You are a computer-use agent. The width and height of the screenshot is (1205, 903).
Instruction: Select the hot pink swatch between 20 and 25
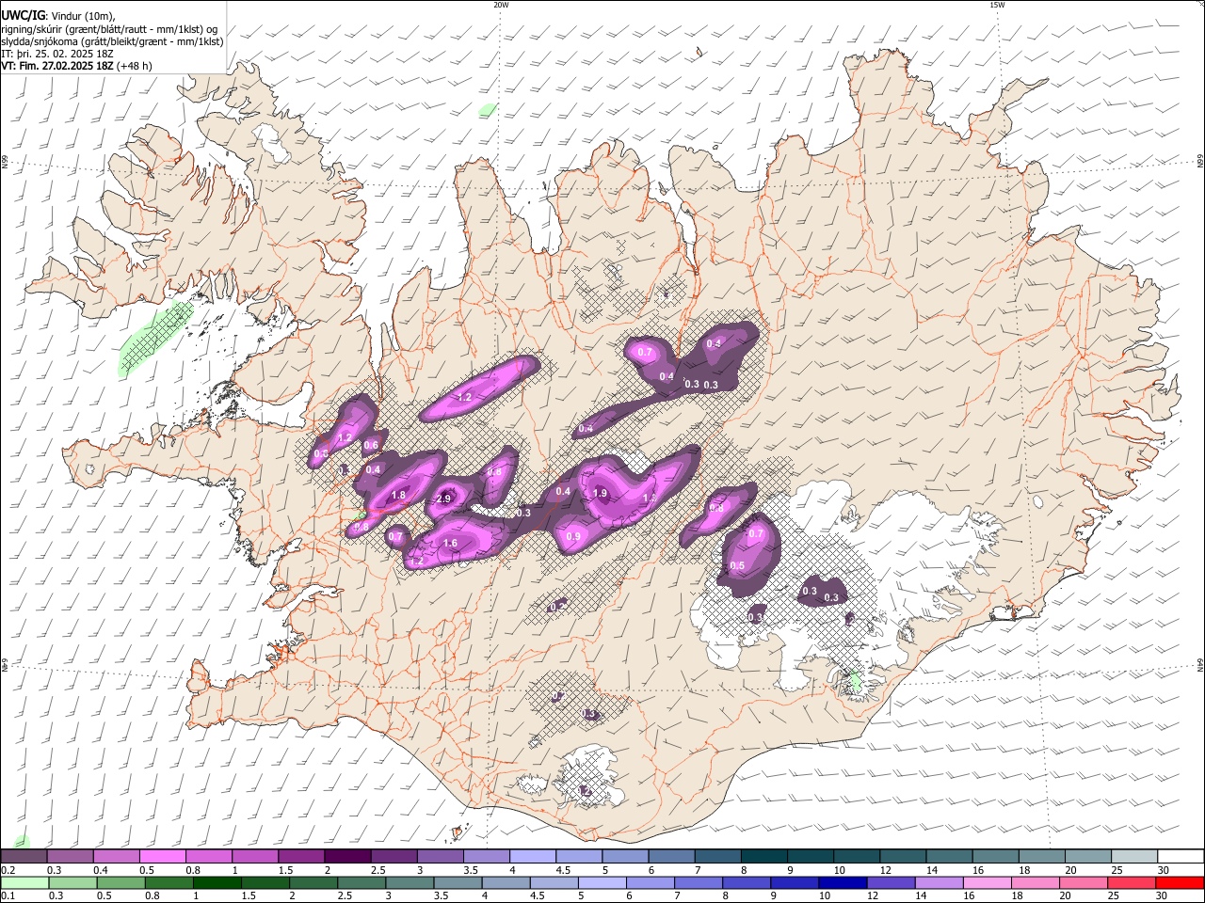pyautogui.click(x=1083, y=883)
